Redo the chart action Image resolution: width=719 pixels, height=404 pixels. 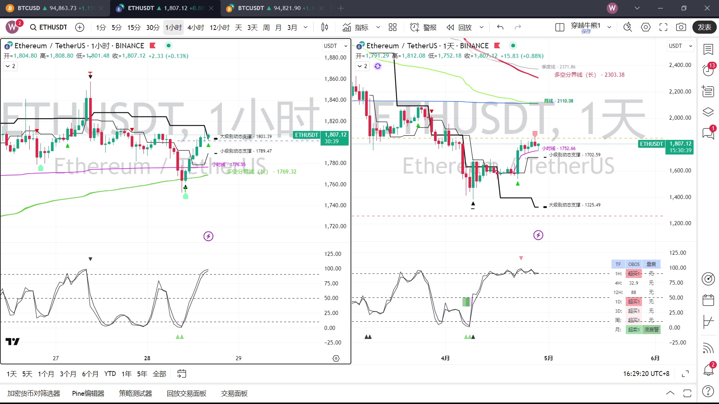coord(518,27)
